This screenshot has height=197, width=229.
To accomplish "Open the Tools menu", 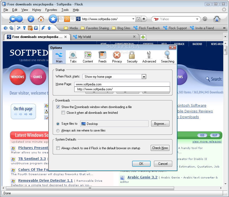I will (x=65, y=10).
